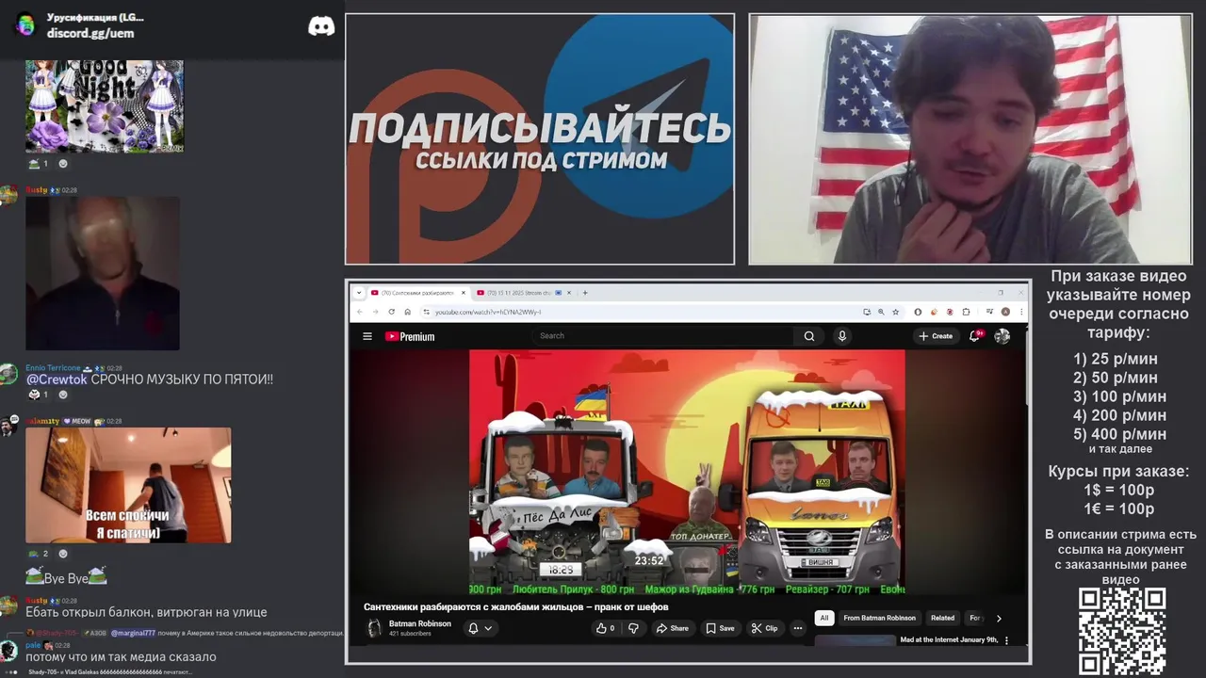The width and height of the screenshot is (1206, 678).
Task: Open the Chrome profile avatar
Action: point(1006,312)
